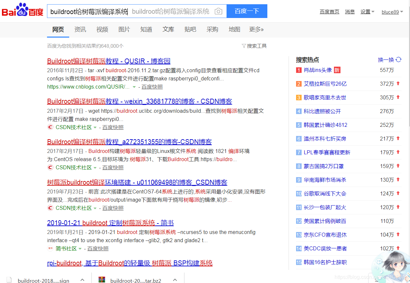The image size is (410, 283).
Task: Open downloaded file buildroot-20....tar.bz2
Action: click(x=136, y=280)
